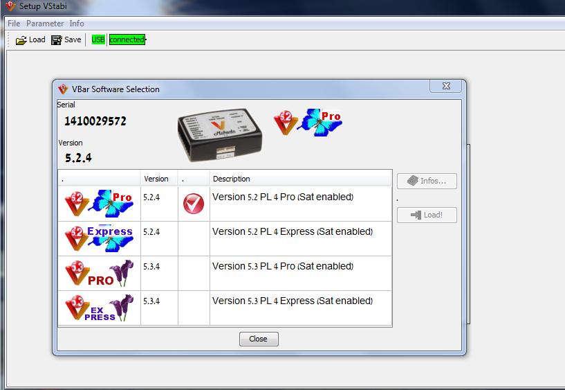Screen dimensions: 565x390
Task: Click the green connected status label
Action: [x=127, y=39]
